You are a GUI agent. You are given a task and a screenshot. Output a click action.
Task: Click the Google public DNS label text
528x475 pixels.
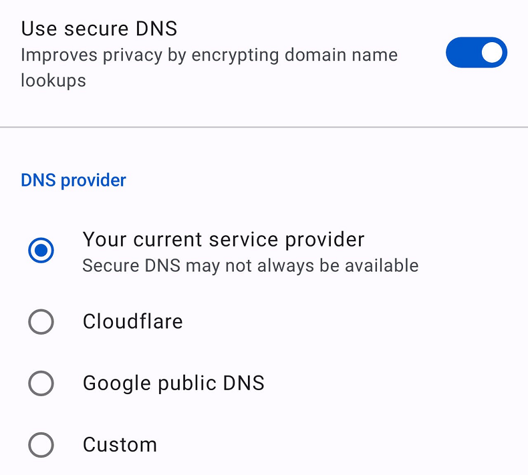tap(173, 383)
